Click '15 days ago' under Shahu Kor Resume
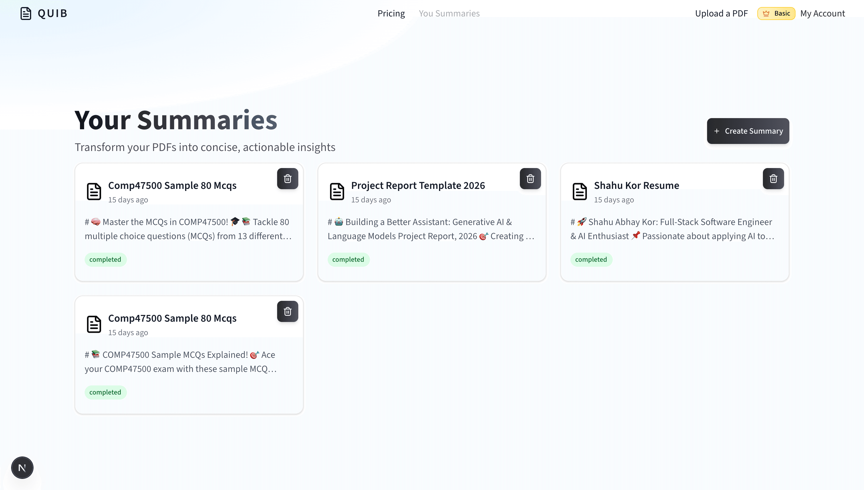The image size is (864, 490). 614,199
